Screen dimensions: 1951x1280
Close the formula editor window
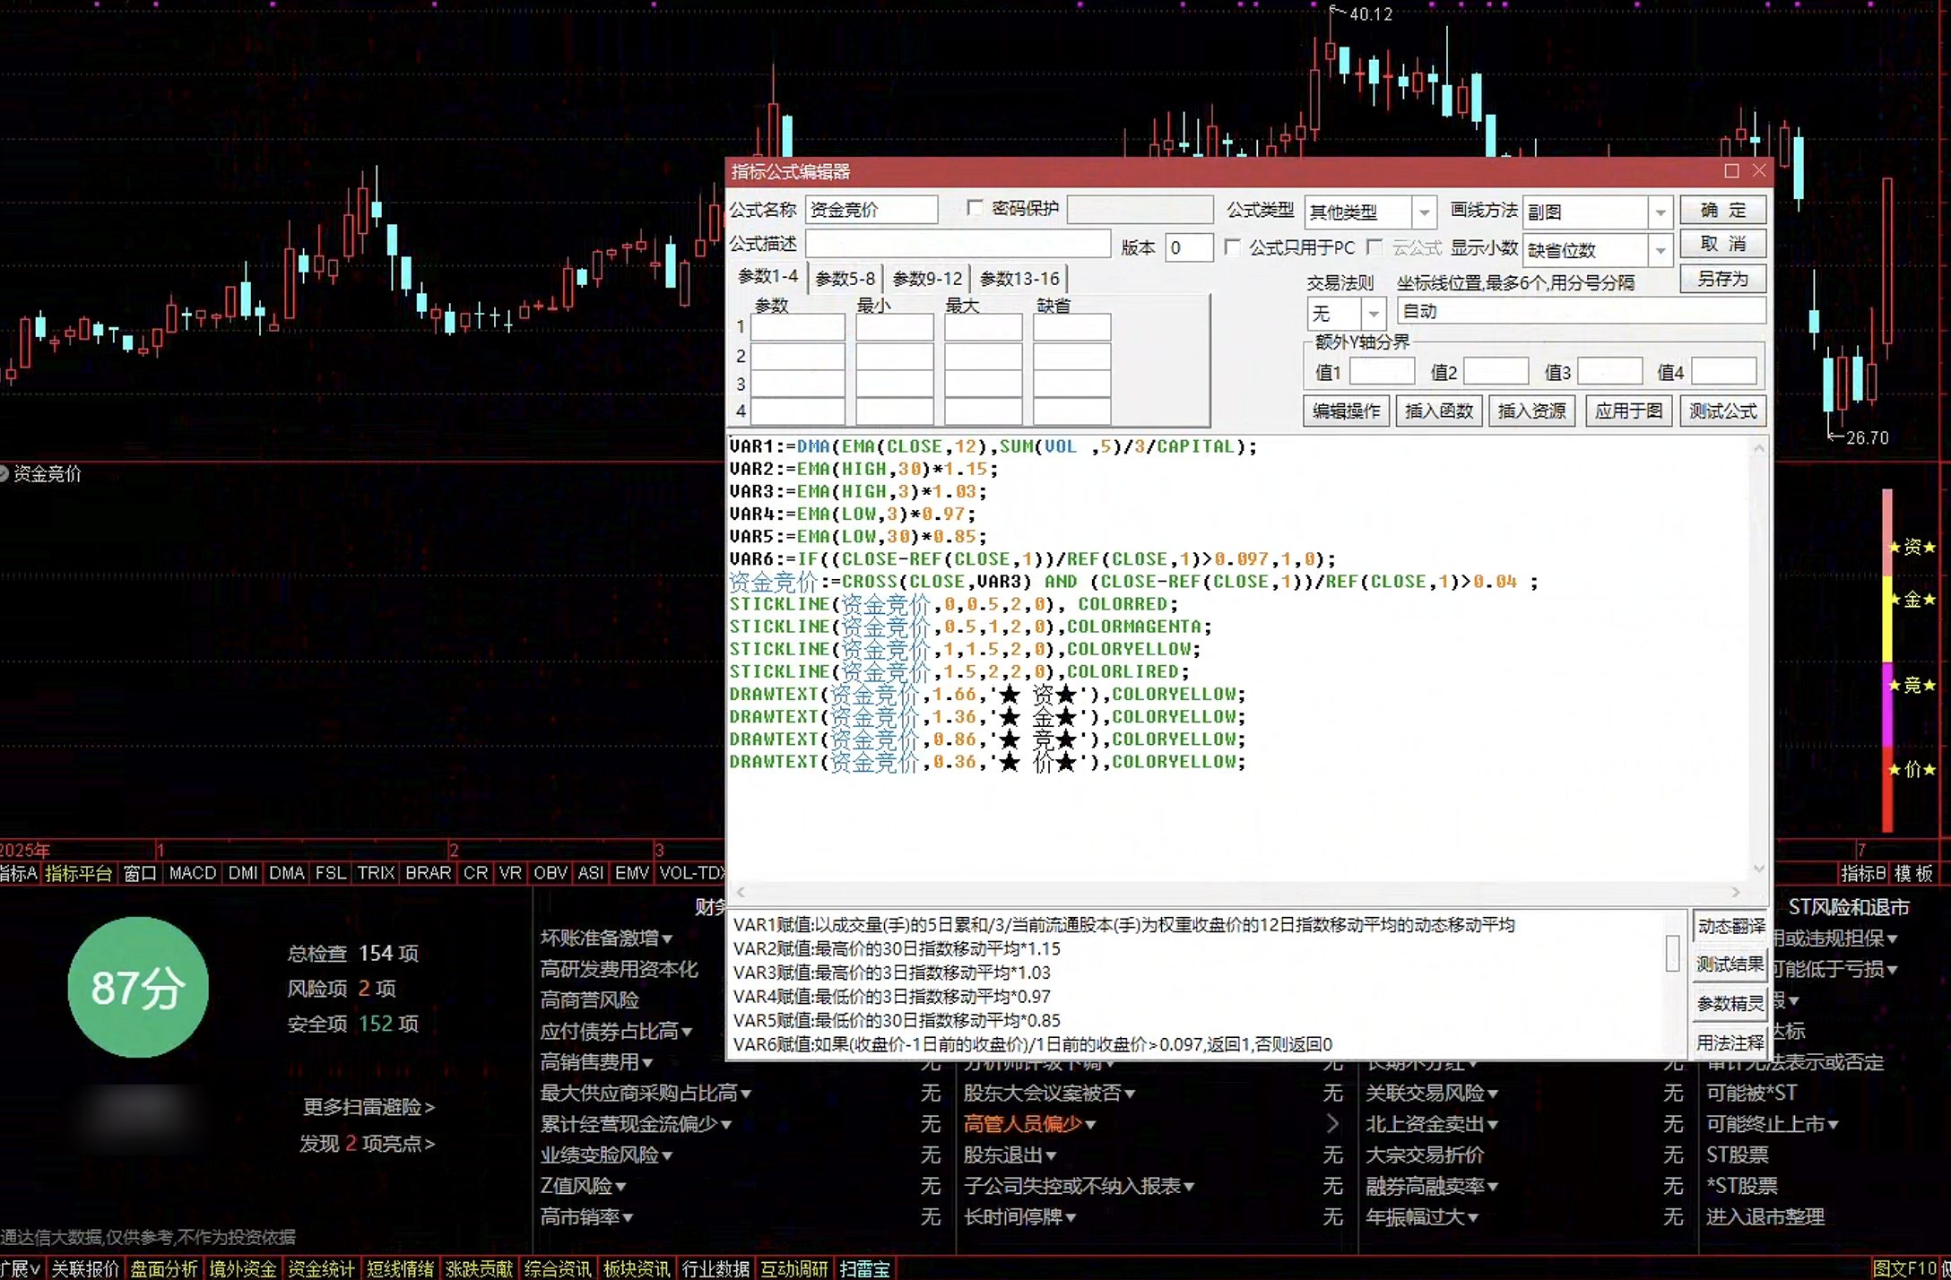point(1758,171)
